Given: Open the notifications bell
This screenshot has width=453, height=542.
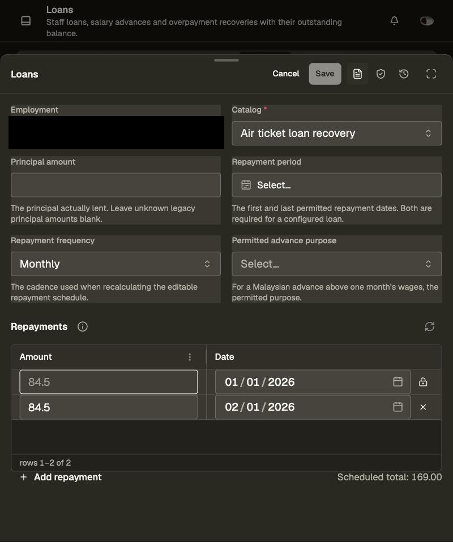Looking at the screenshot, I should [x=394, y=21].
